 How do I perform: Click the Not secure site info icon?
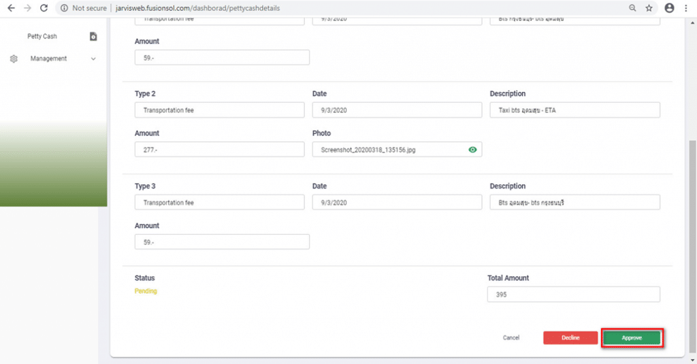[x=63, y=8]
